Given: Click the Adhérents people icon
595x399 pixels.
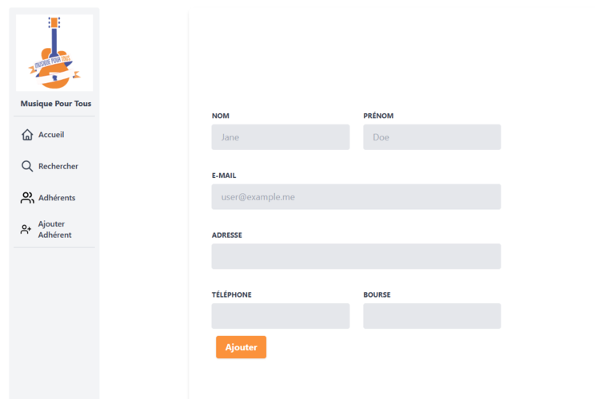Looking at the screenshot, I should pos(27,198).
